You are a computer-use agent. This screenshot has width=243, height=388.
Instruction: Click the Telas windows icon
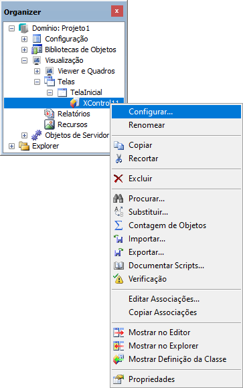click(50, 82)
